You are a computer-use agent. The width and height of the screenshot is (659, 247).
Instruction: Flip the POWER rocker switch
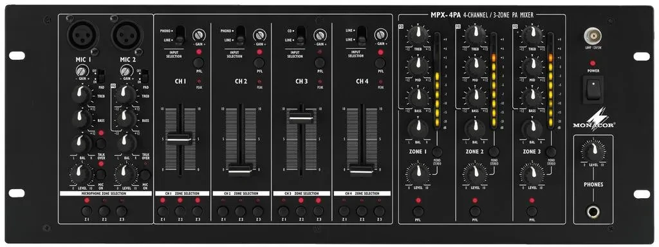[x=593, y=88]
